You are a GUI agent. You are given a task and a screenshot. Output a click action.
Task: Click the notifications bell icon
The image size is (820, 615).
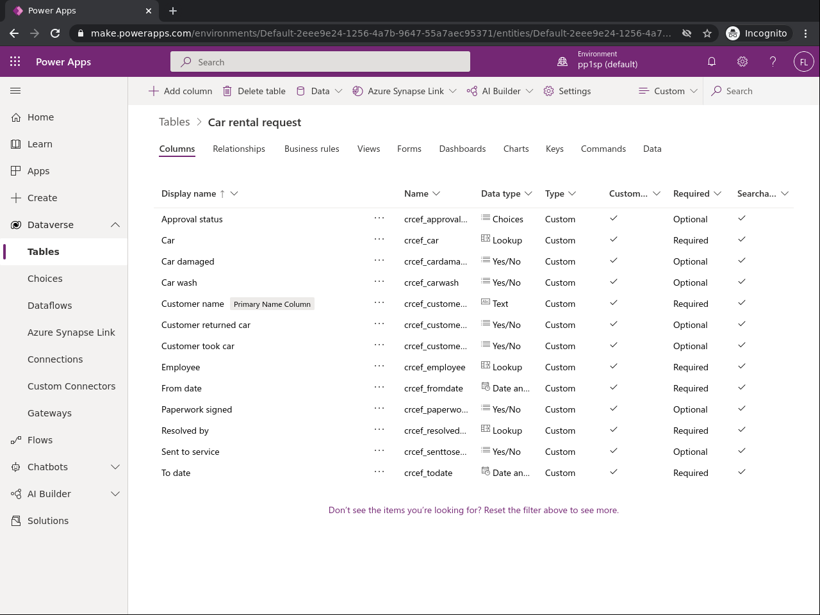pyautogui.click(x=711, y=61)
